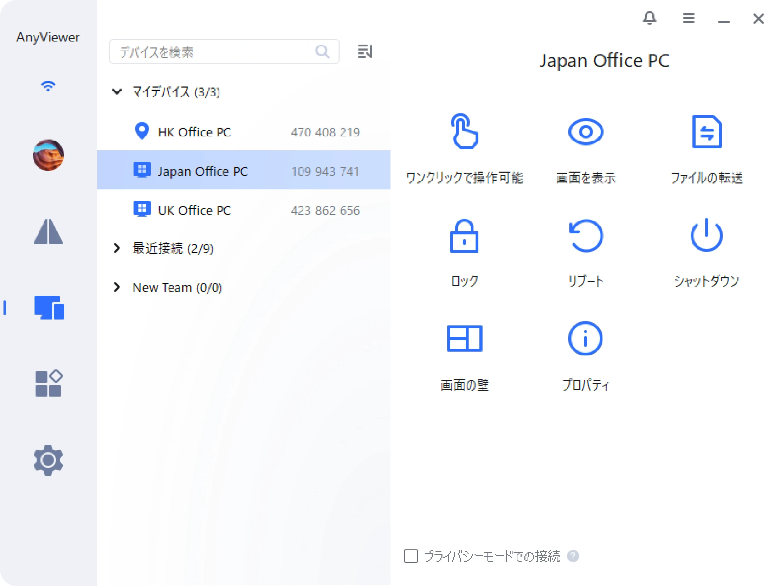The height and width of the screenshot is (586, 781).
Task: Click the sort list icon beside search
Action: (365, 52)
